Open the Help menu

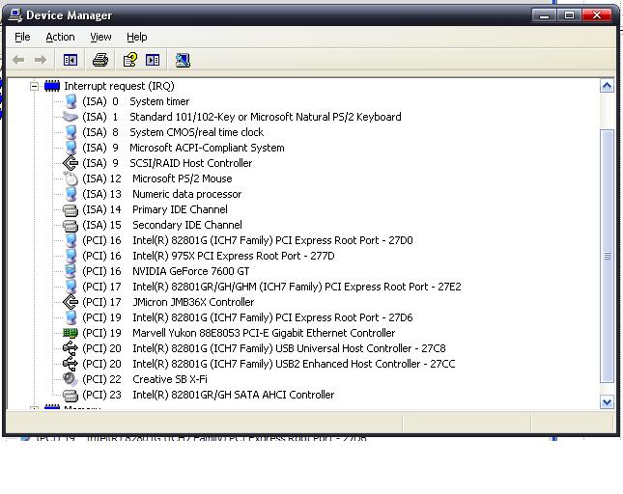point(137,37)
